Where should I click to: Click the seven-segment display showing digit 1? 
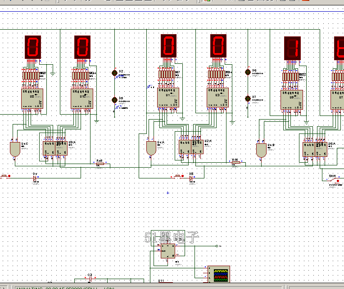click(292, 48)
